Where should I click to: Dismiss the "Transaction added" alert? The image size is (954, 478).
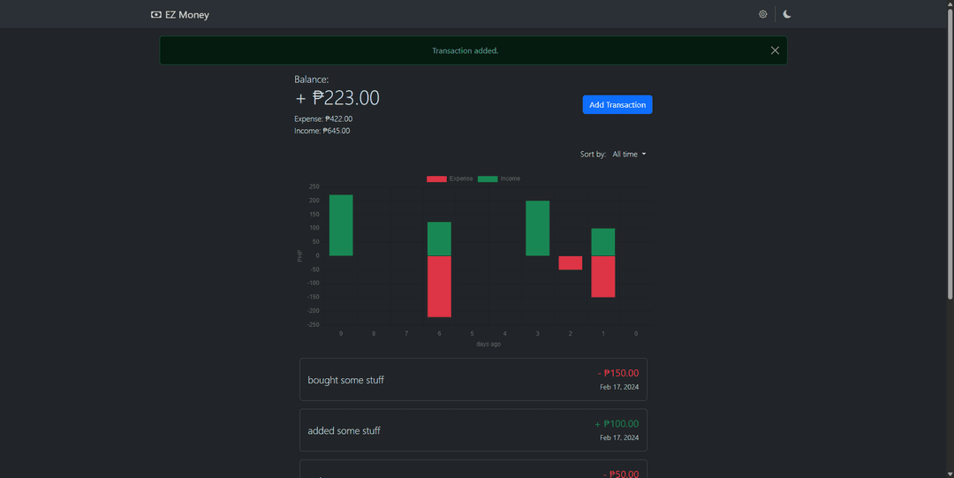(x=775, y=50)
